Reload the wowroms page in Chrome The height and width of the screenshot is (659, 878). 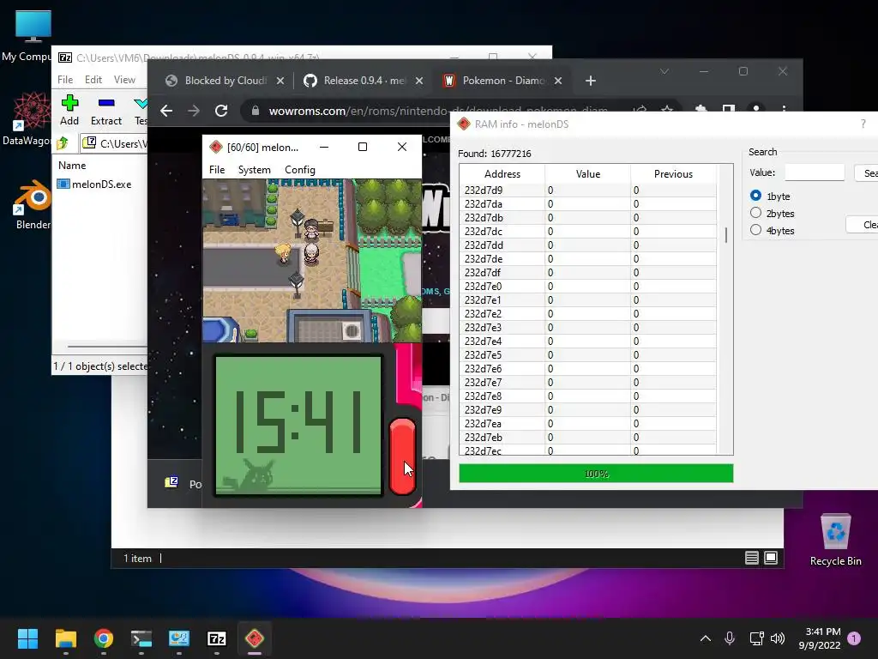[221, 111]
